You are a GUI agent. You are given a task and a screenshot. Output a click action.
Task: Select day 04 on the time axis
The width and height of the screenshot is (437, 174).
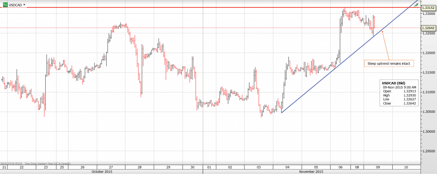(287, 167)
